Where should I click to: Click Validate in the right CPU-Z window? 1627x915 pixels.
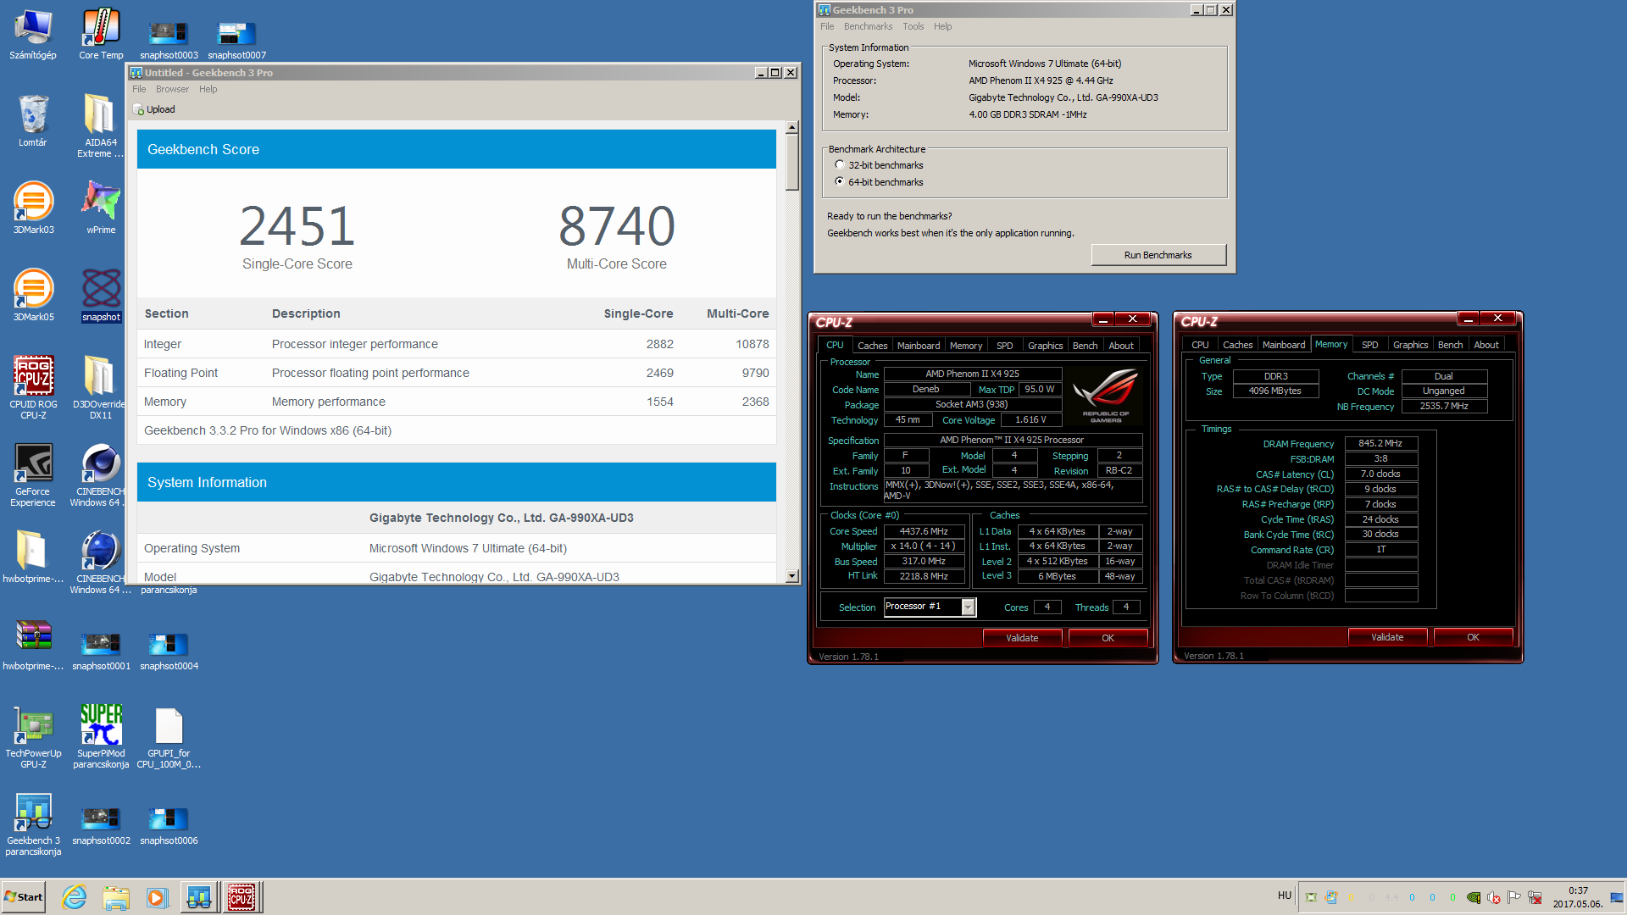tap(1387, 637)
